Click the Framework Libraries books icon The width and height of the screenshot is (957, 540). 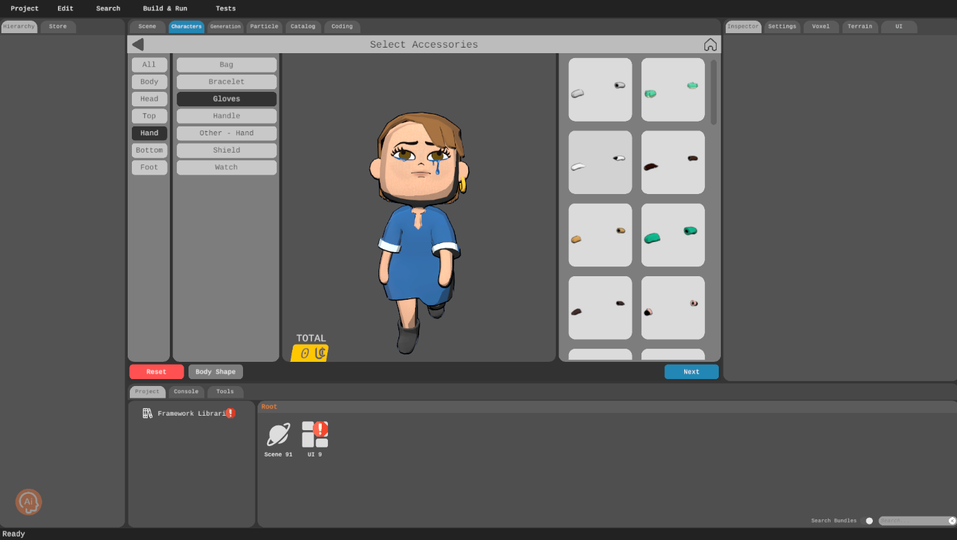coord(147,413)
